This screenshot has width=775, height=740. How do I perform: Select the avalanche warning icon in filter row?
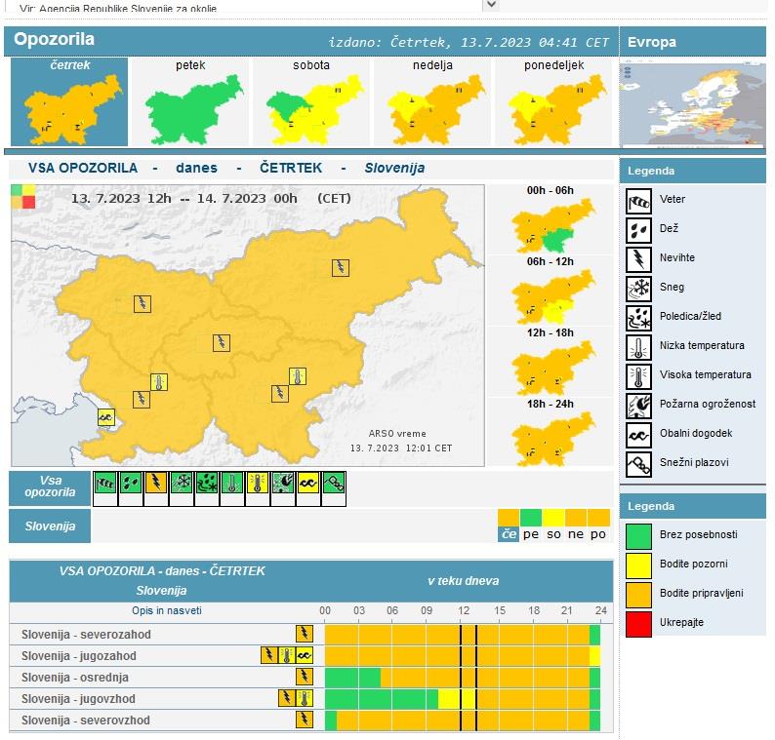333,483
